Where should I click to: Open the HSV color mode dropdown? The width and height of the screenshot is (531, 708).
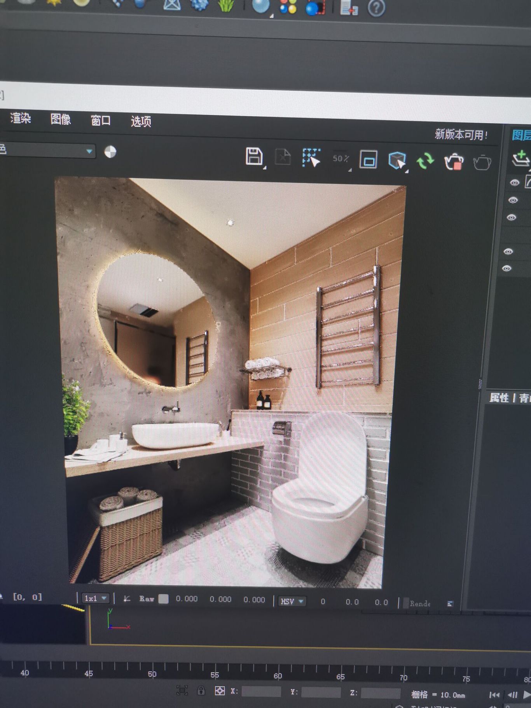pyautogui.click(x=292, y=601)
